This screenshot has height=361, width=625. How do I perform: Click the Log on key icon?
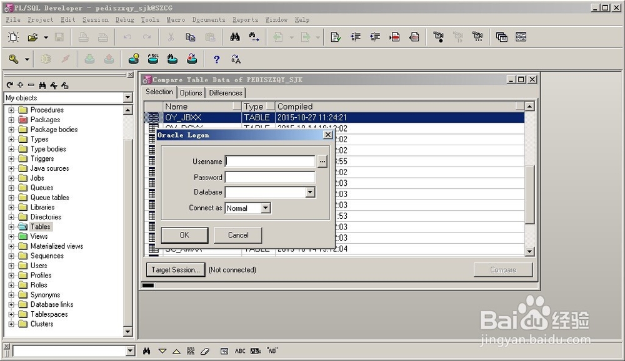[x=14, y=60]
